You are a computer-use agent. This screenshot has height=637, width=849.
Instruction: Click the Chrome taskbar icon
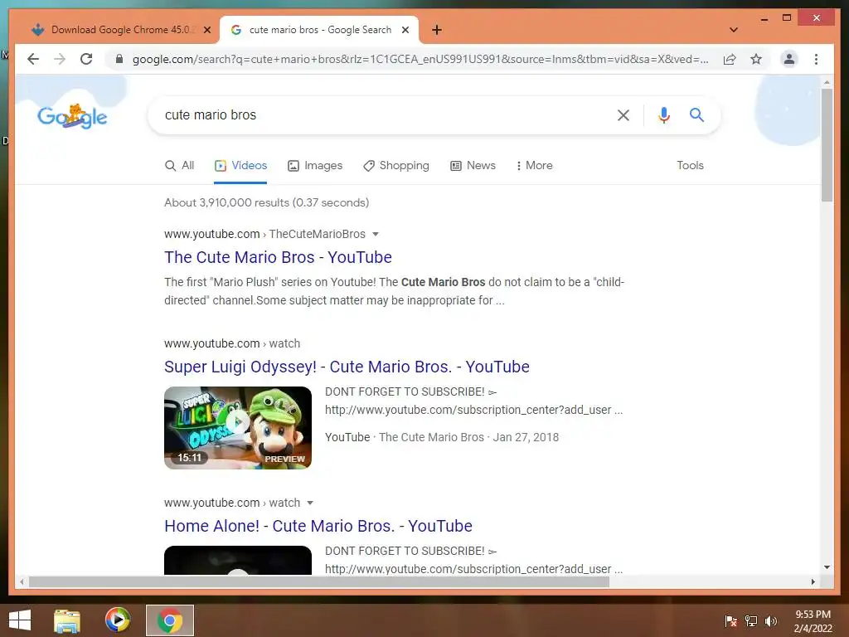point(169,620)
